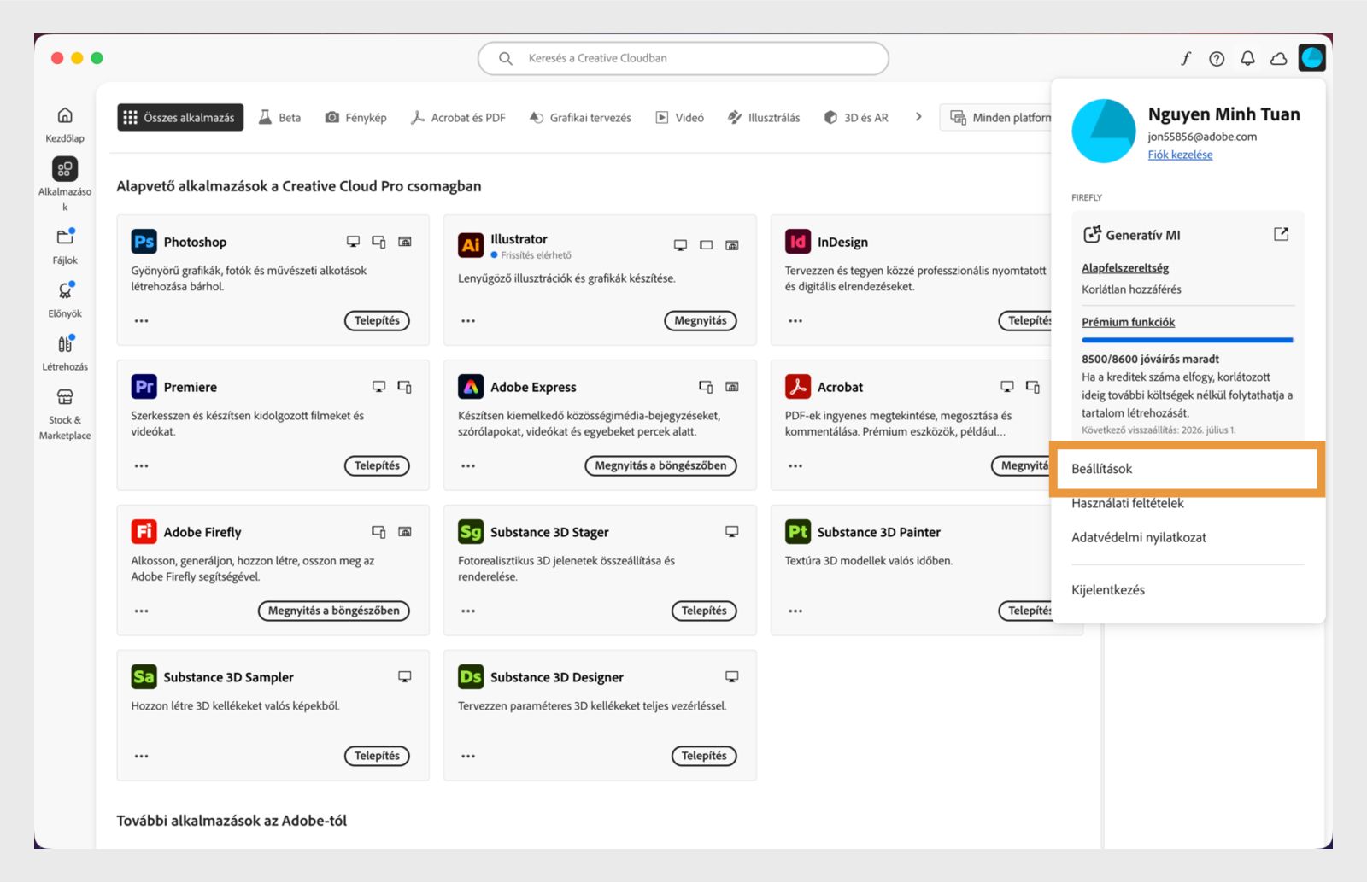Open InDesign's more options ellipsis

point(795,321)
